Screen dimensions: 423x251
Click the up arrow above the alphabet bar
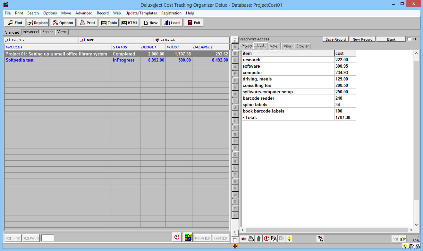click(x=235, y=40)
